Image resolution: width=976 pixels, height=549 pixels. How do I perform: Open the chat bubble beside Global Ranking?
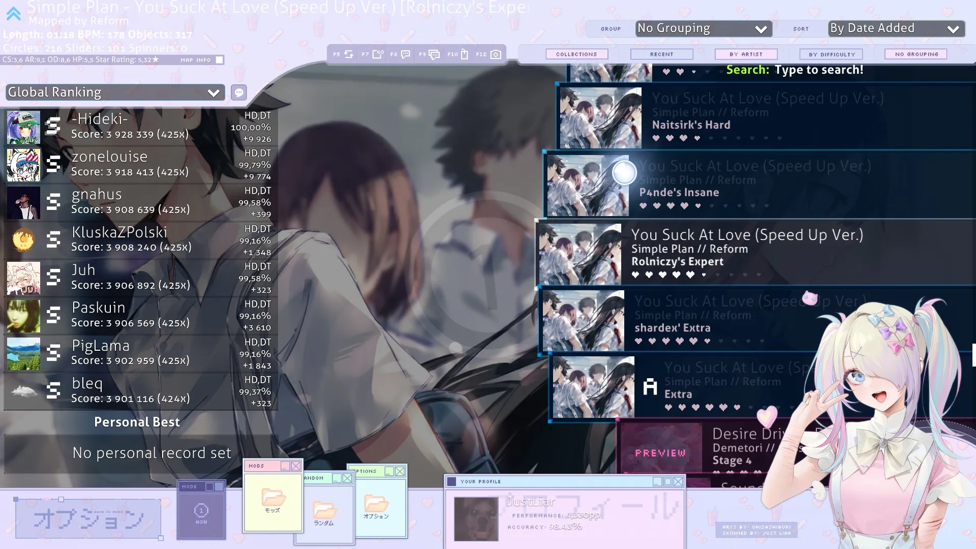(x=238, y=92)
